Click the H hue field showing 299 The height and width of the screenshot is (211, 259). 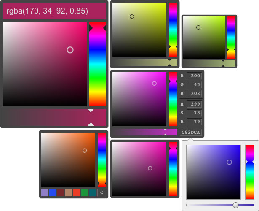(x=195, y=104)
